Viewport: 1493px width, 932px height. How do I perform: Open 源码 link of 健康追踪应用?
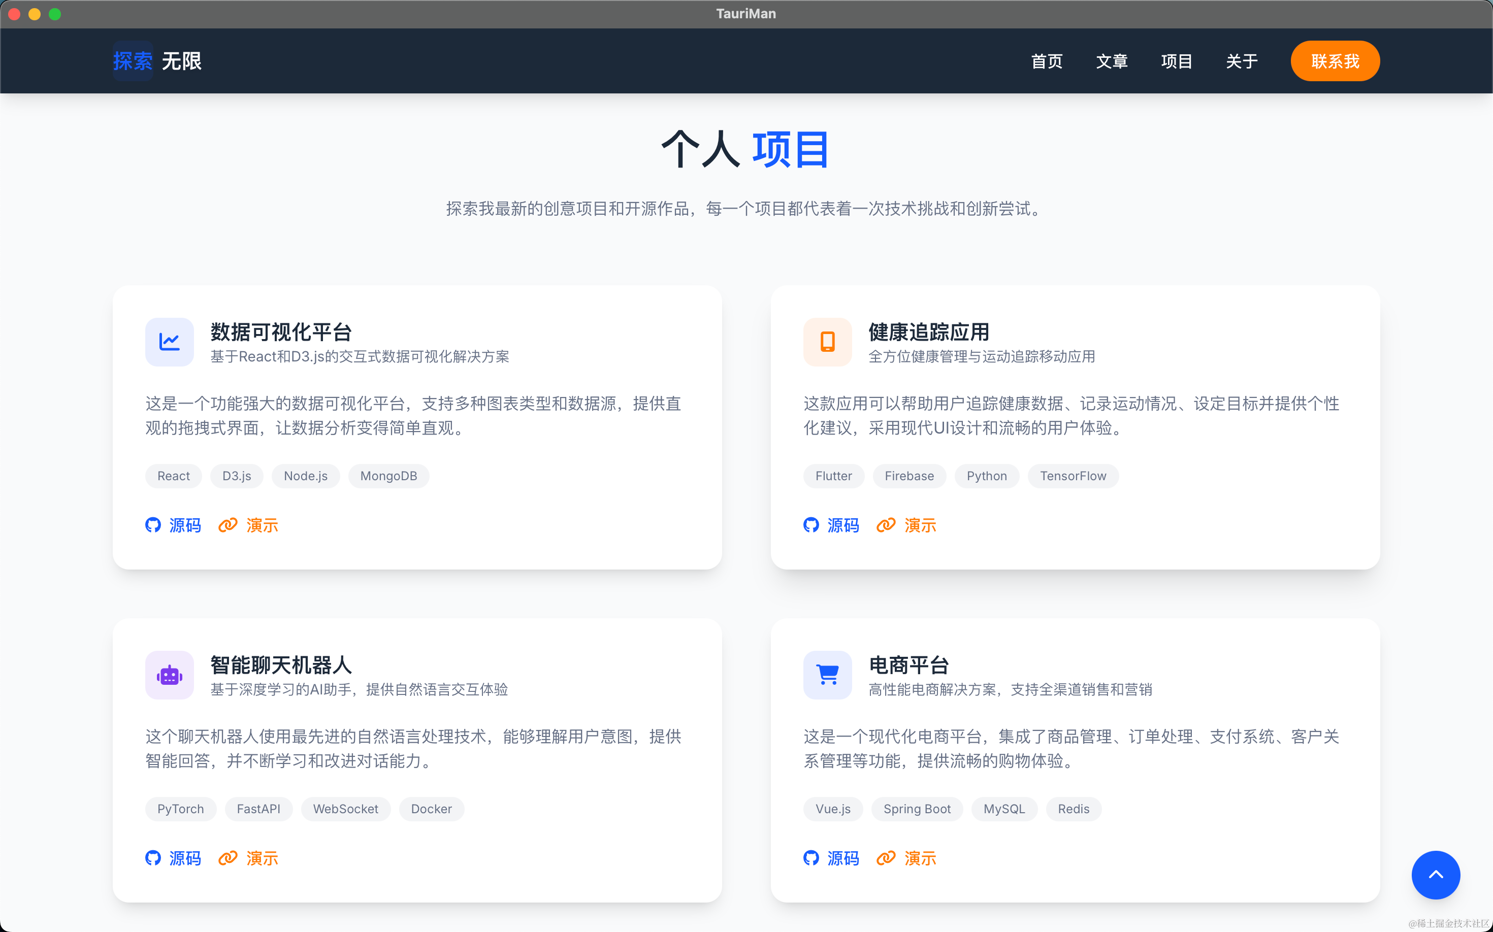pyautogui.click(x=842, y=525)
